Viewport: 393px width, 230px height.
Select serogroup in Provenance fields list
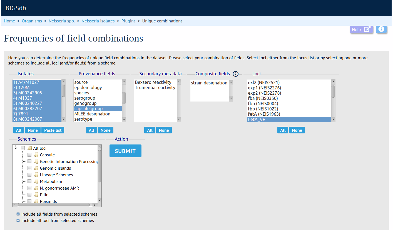(84, 98)
